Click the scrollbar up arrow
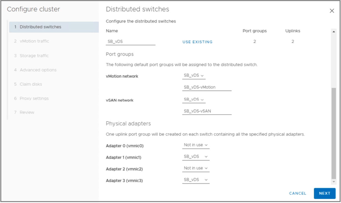The image size is (341, 203). coord(334,32)
